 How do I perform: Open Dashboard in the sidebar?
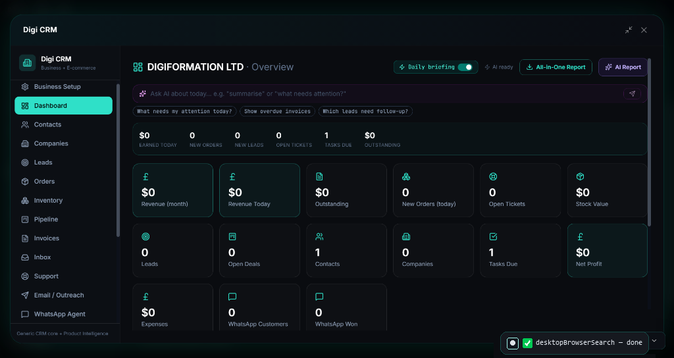pyautogui.click(x=64, y=106)
